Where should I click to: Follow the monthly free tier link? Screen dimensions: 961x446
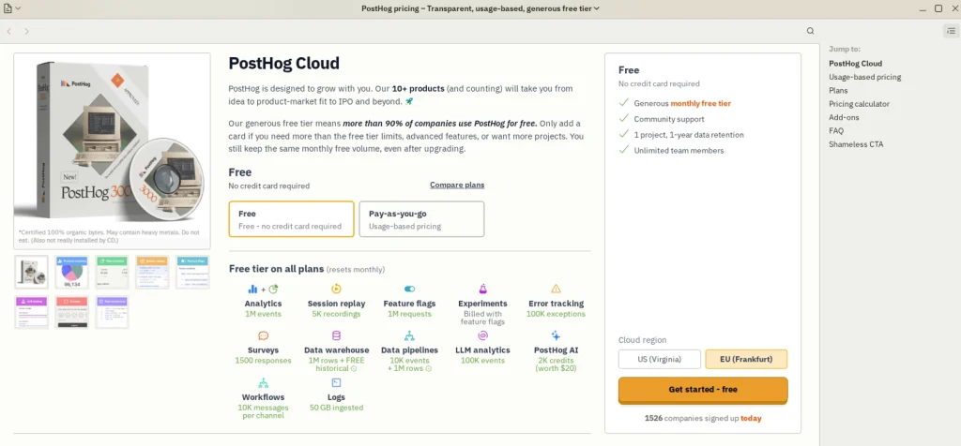pyautogui.click(x=700, y=103)
